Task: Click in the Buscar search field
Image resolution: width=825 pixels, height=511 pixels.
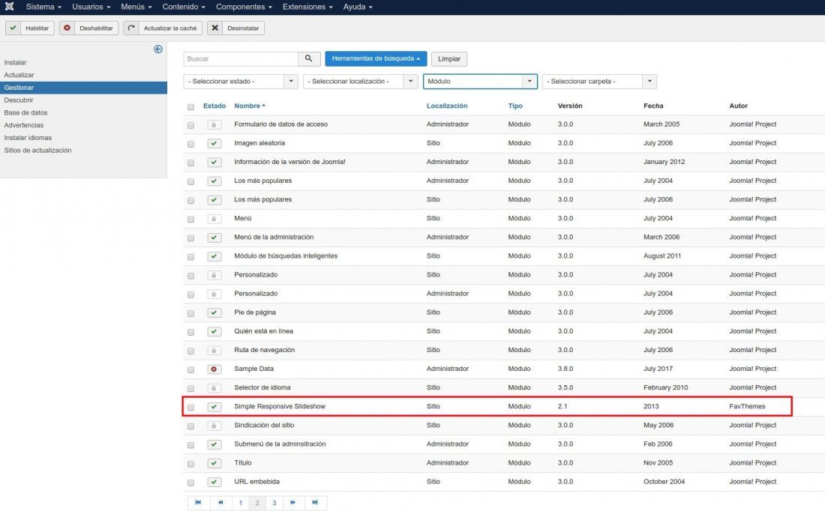Action: point(241,59)
